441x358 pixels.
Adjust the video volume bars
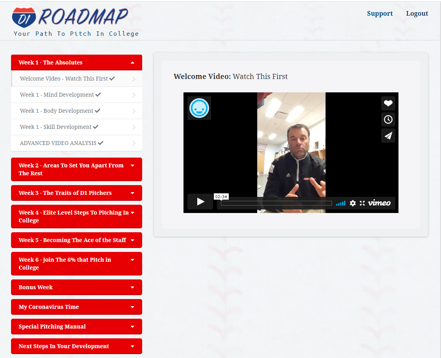(x=341, y=203)
